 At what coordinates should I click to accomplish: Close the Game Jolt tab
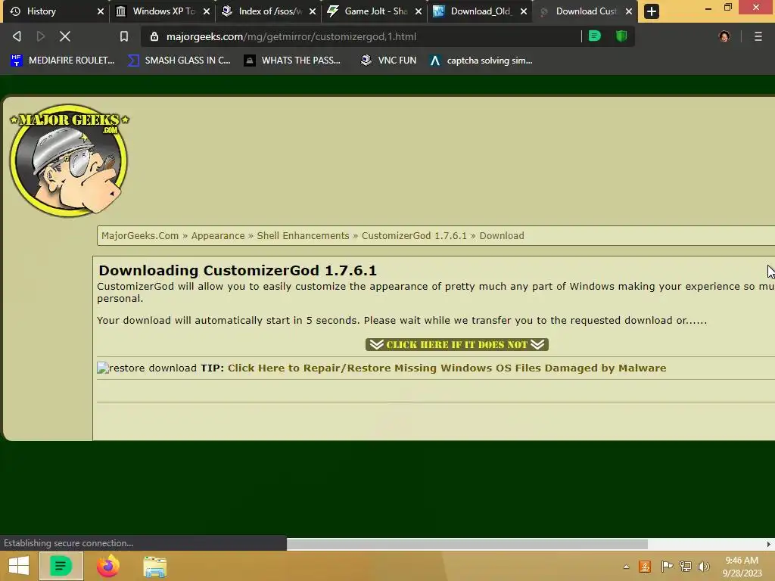[x=419, y=11]
